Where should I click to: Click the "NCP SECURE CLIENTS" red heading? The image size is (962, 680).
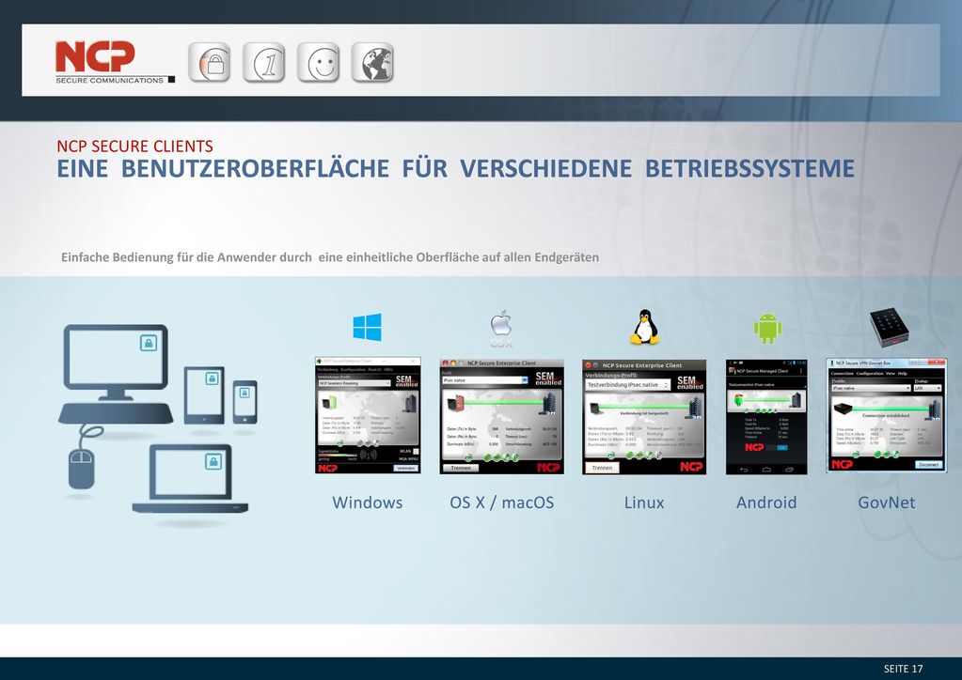click(135, 146)
